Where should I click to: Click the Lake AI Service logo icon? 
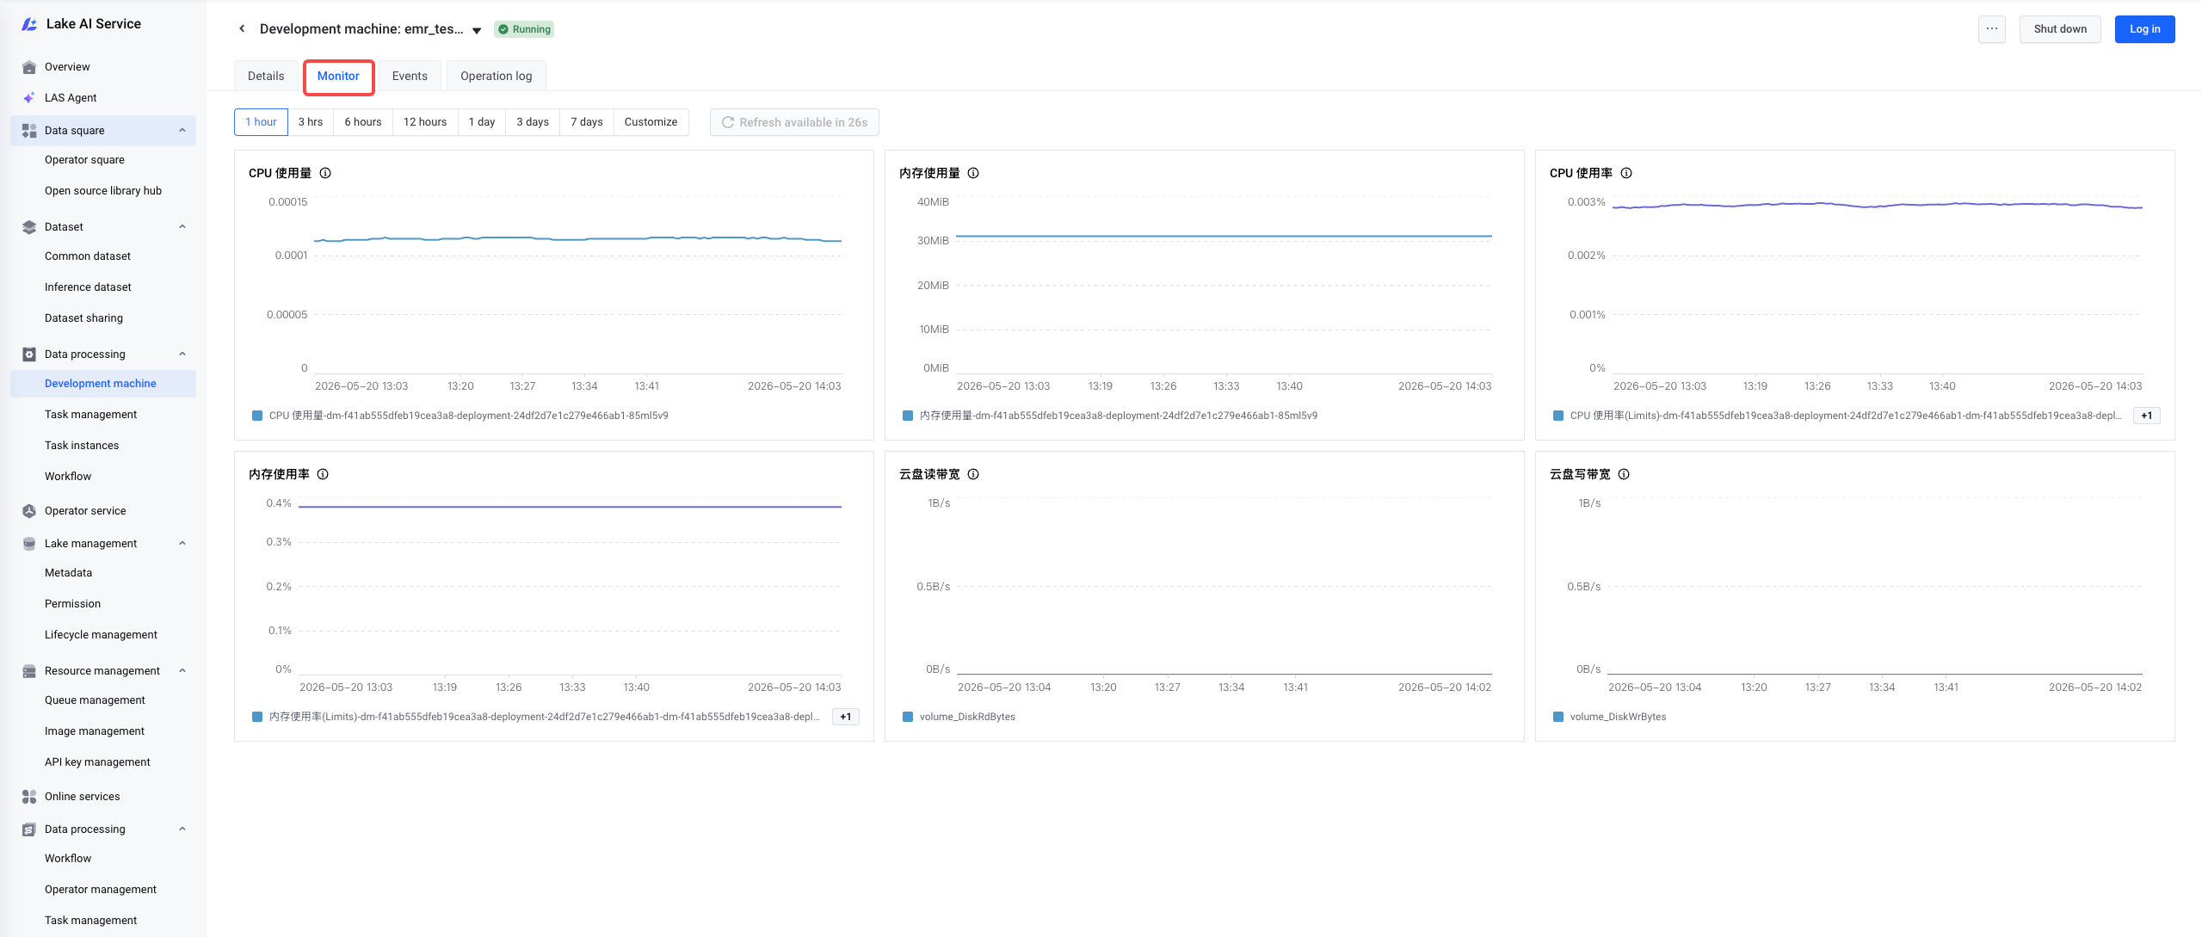(29, 24)
